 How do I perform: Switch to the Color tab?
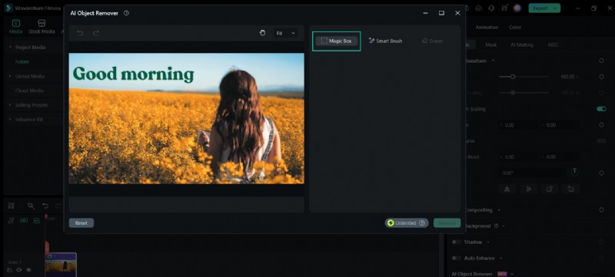pyautogui.click(x=515, y=28)
